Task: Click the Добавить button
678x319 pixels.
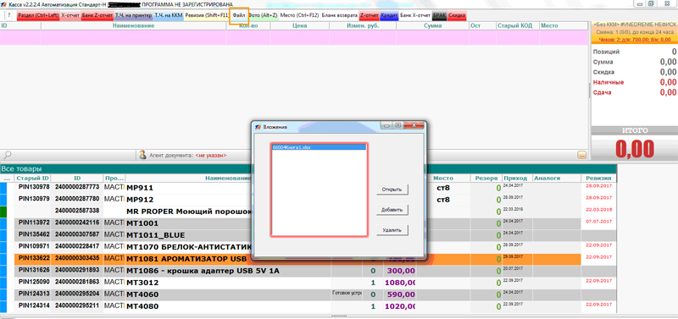Action: point(392,210)
